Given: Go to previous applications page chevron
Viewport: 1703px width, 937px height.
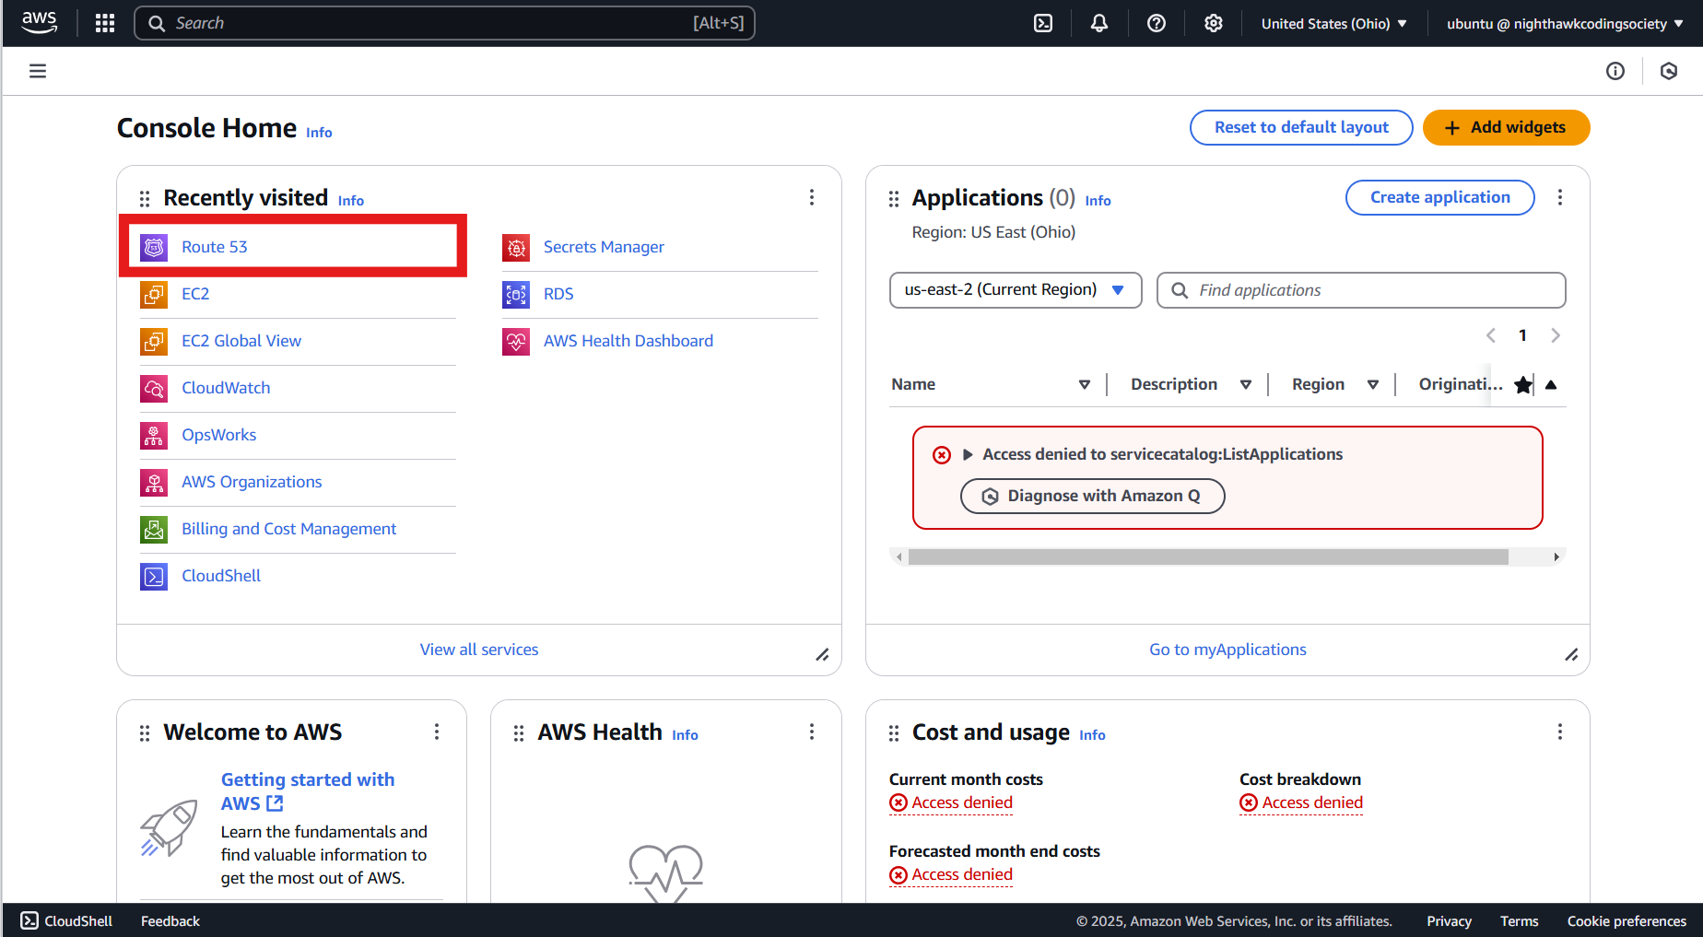Looking at the screenshot, I should click(1491, 335).
